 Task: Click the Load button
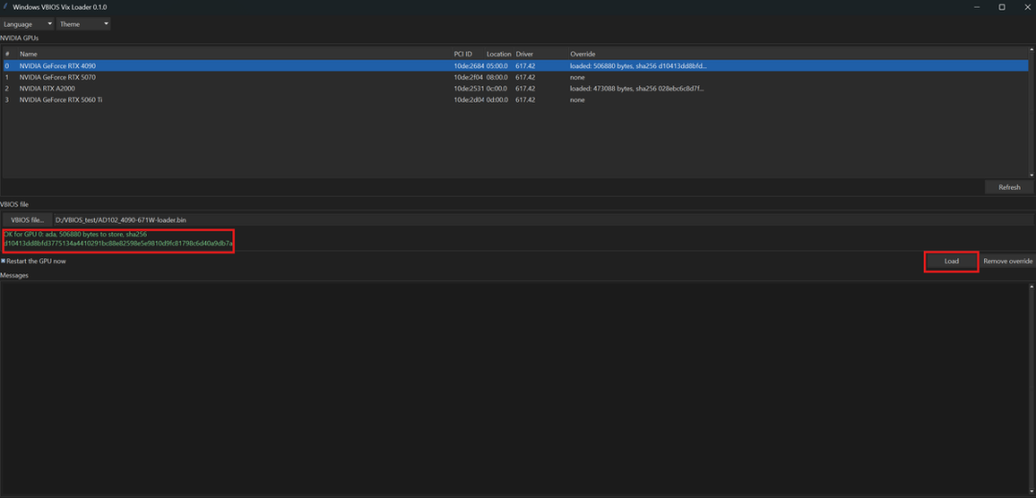pyautogui.click(x=951, y=262)
